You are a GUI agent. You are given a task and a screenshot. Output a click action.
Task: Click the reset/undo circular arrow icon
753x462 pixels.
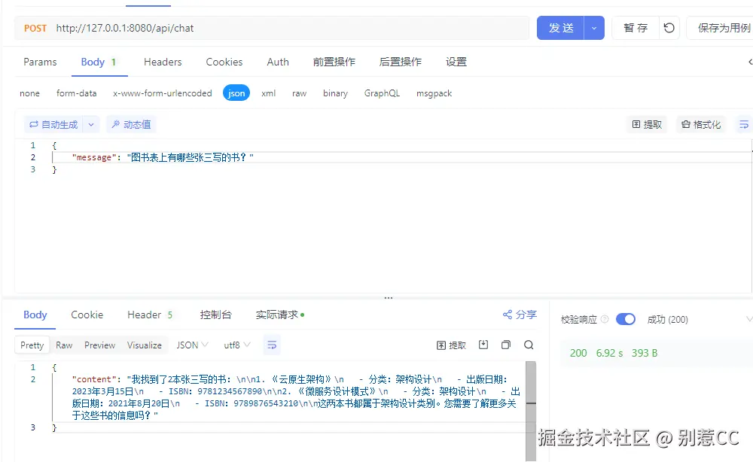click(x=669, y=28)
